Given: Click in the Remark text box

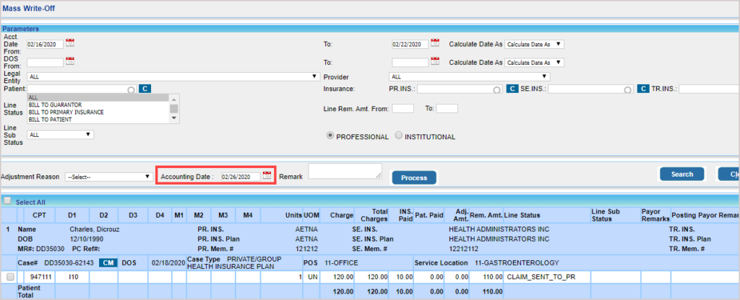Looking at the screenshot, I should tap(345, 170).
